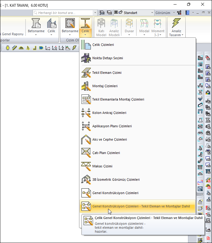Screen dimensions: 212x243
Task: Select Montaj Çizimleri entry
Action: point(137,86)
